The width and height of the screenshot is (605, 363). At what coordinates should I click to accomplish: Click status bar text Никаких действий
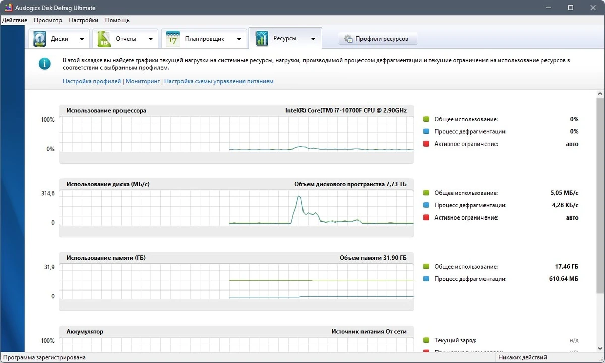(x=522, y=357)
